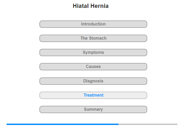
Task: Open the Summary section
Action: pos(93,109)
